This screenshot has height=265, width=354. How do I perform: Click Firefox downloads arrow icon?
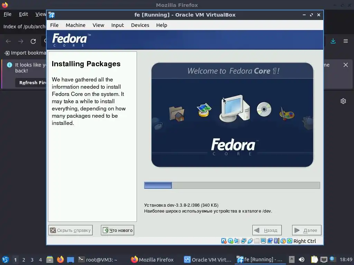coord(333,41)
